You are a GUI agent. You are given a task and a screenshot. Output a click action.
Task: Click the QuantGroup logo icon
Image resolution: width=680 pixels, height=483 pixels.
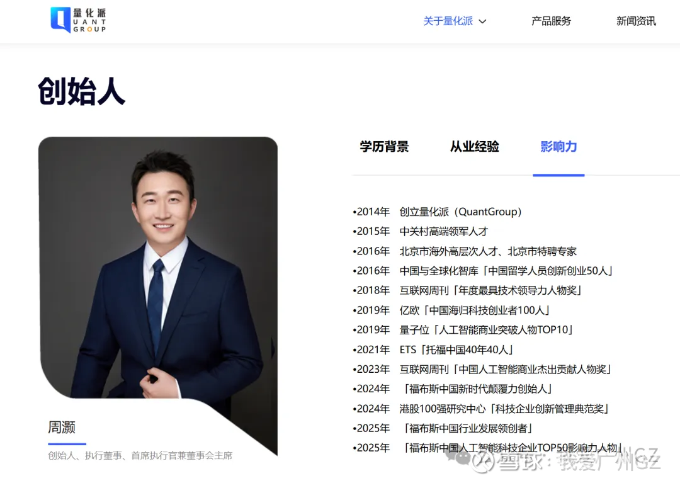tap(78, 20)
